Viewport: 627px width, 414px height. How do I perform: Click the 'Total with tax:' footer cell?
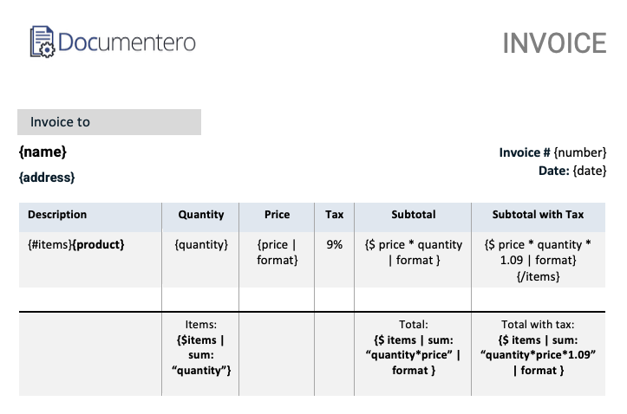[538, 347]
